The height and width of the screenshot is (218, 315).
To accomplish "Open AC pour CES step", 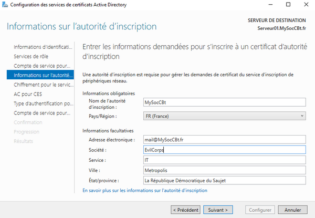I will (27, 94).
